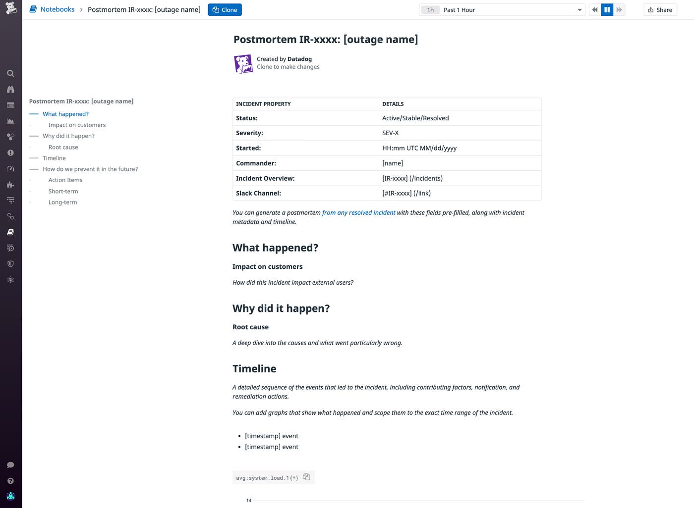Image resolution: width=694 pixels, height=508 pixels.
Task: Open the support chat bubble icon
Action: [x=10, y=464]
